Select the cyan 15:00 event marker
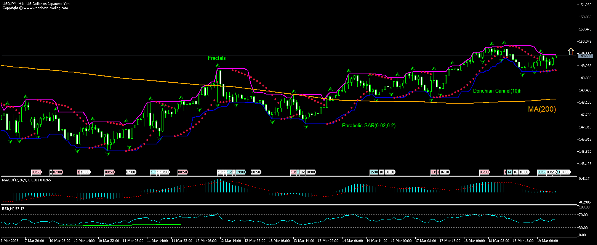Image resolution: width=597 pixels, height=245 pixels. pyautogui.click(x=374, y=172)
